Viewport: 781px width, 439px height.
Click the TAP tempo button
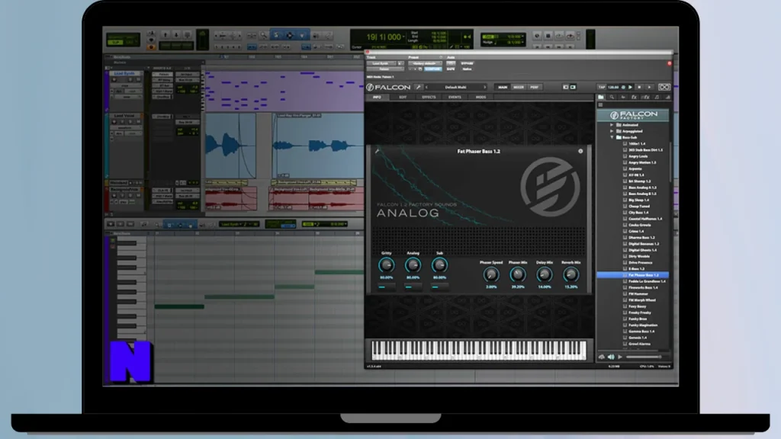602,87
